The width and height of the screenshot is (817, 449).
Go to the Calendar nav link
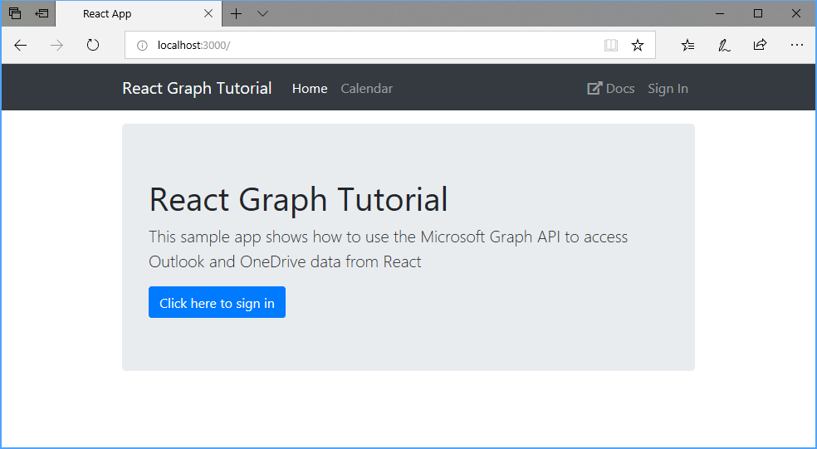367,89
